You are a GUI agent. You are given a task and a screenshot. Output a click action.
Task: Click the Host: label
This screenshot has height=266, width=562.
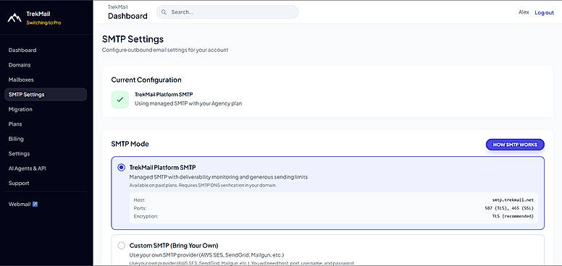click(x=140, y=199)
